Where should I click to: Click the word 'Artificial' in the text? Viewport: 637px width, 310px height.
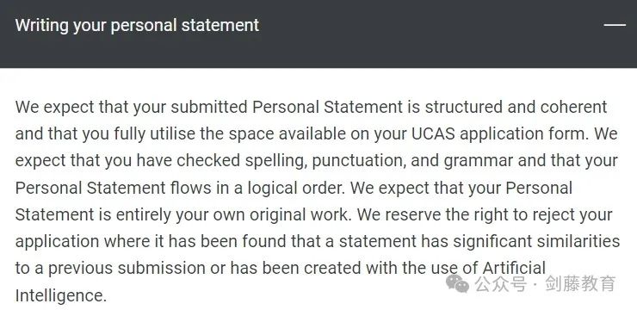click(514, 268)
